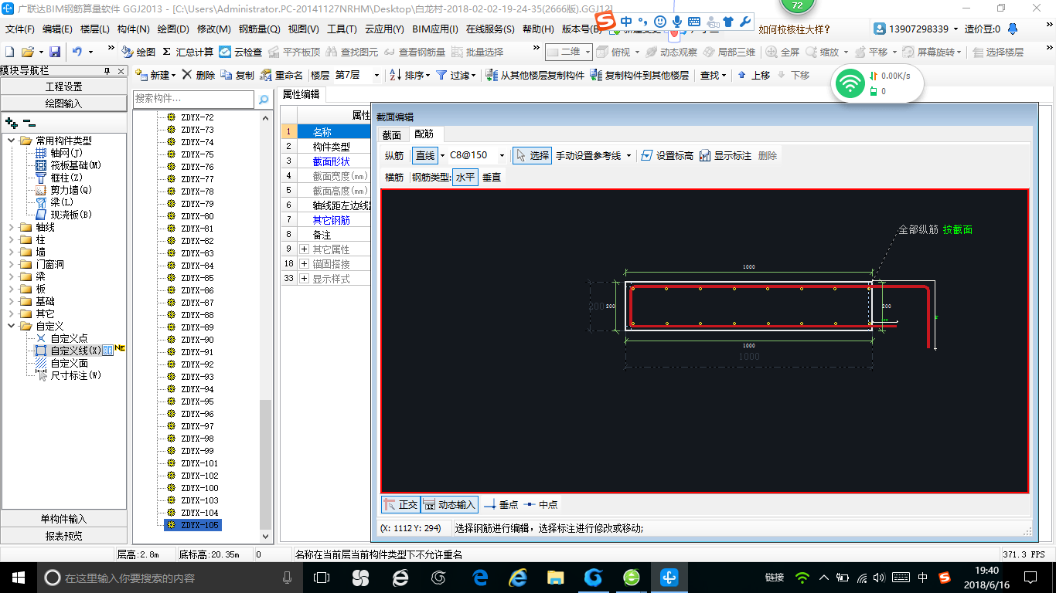
Task: Click the search magnifier icon
Action: pos(264,99)
